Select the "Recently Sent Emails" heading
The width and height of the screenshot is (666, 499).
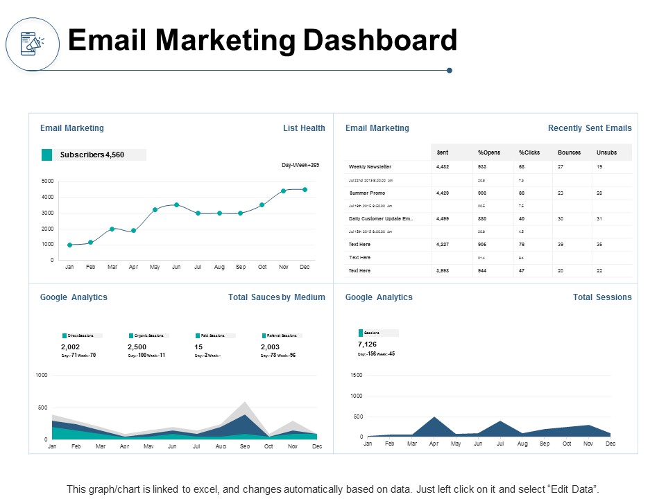pyautogui.click(x=590, y=128)
